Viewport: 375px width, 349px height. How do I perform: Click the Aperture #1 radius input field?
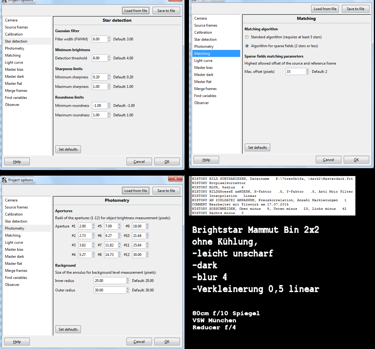tap(84, 226)
